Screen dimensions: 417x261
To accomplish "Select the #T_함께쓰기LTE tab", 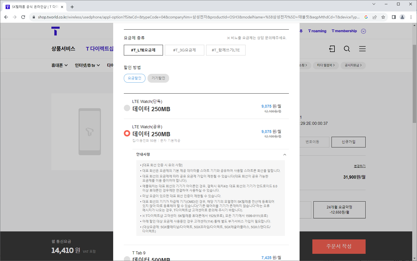I will coord(226,50).
